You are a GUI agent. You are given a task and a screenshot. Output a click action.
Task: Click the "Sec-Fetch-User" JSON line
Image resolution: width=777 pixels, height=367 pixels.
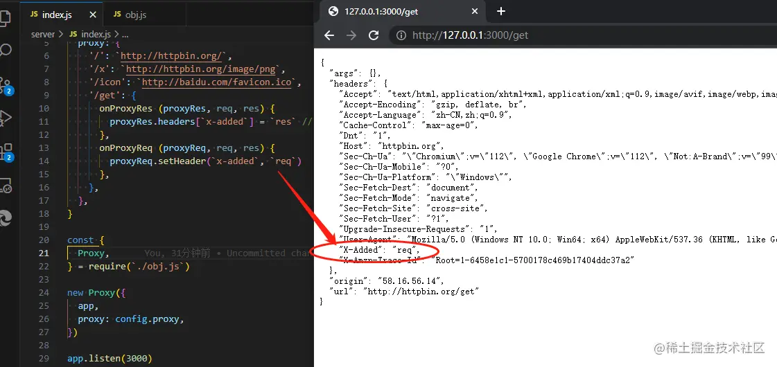(x=394, y=219)
